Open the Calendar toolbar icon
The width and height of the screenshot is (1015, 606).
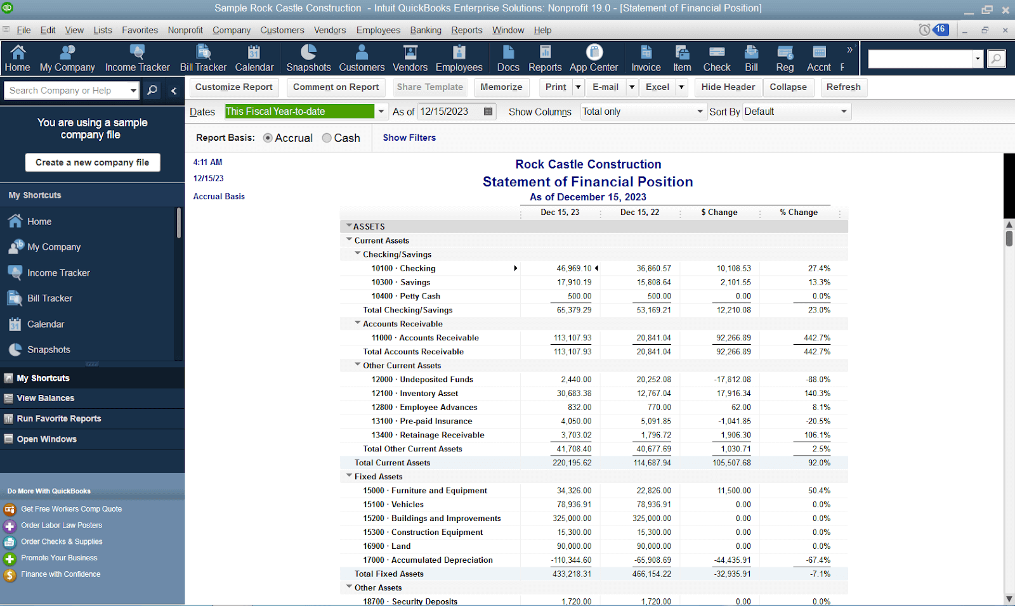(x=254, y=58)
